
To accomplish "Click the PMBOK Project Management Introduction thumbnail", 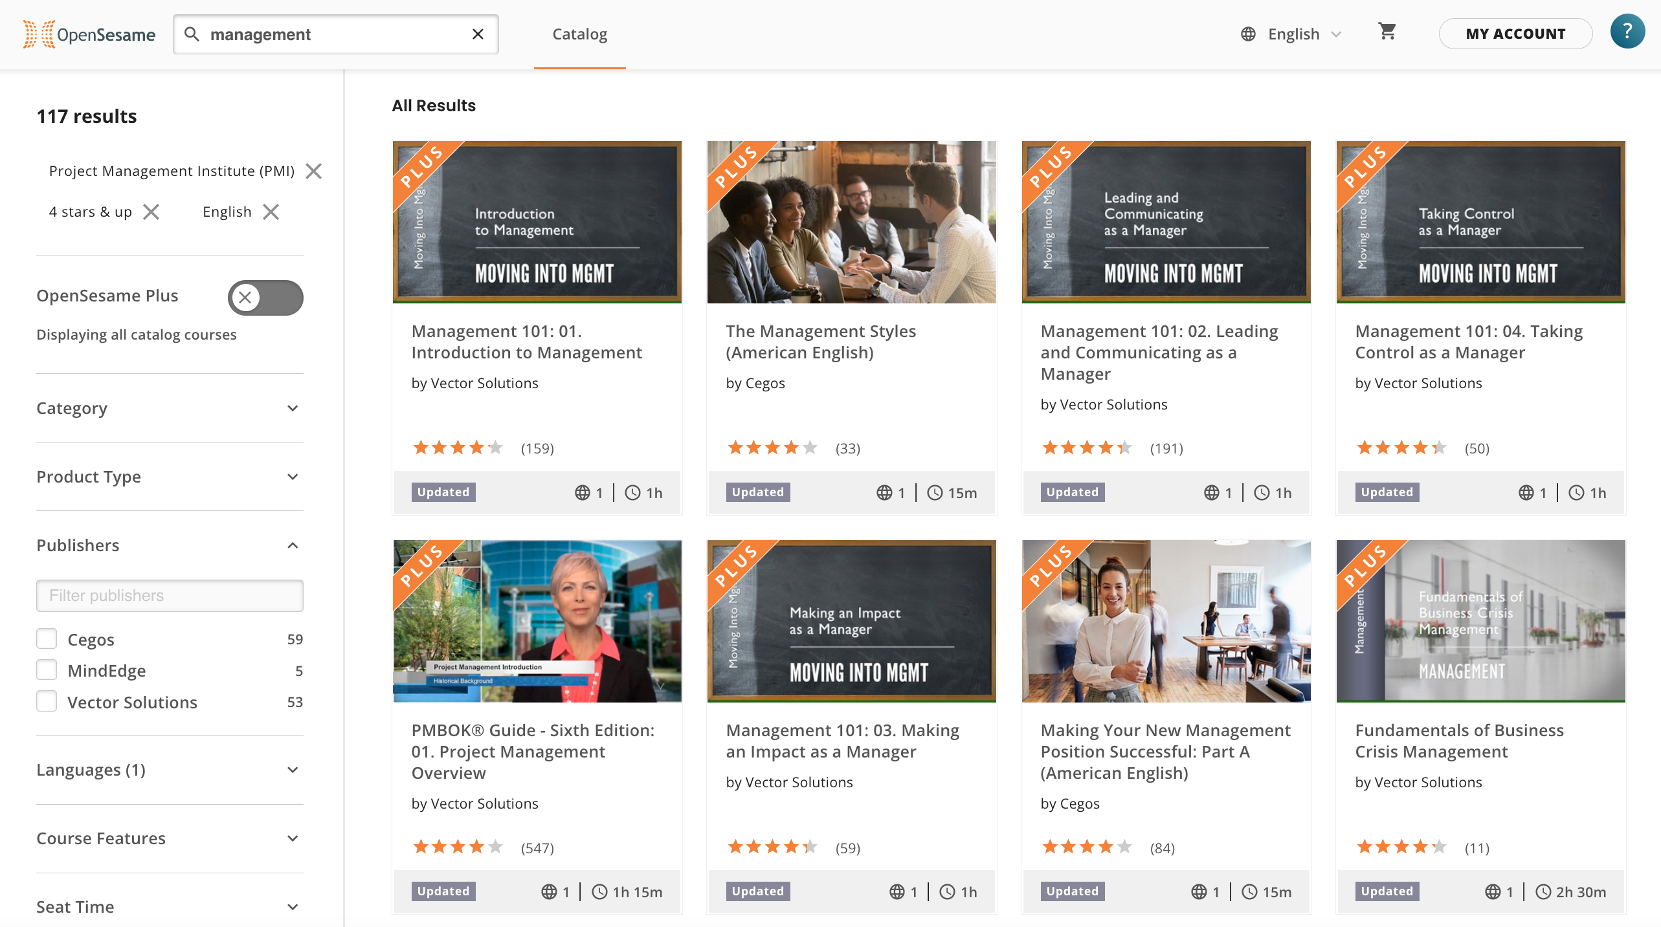I will (537, 621).
